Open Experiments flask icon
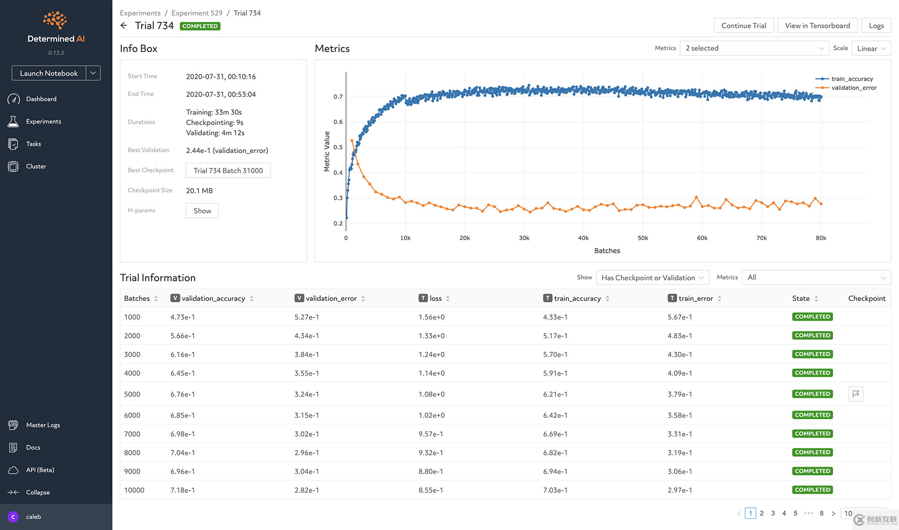 pyautogui.click(x=14, y=122)
